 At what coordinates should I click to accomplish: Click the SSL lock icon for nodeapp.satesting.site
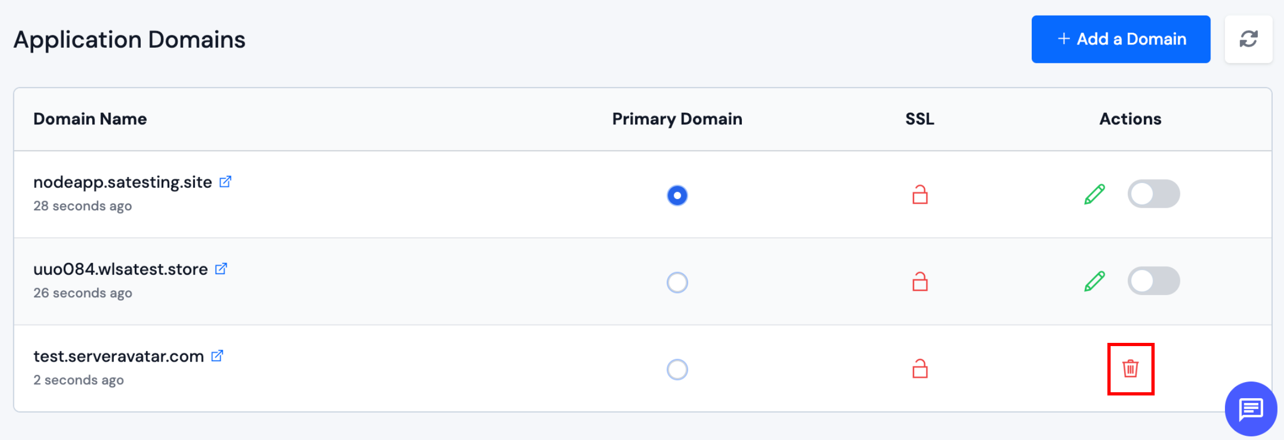[x=920, y=195]
